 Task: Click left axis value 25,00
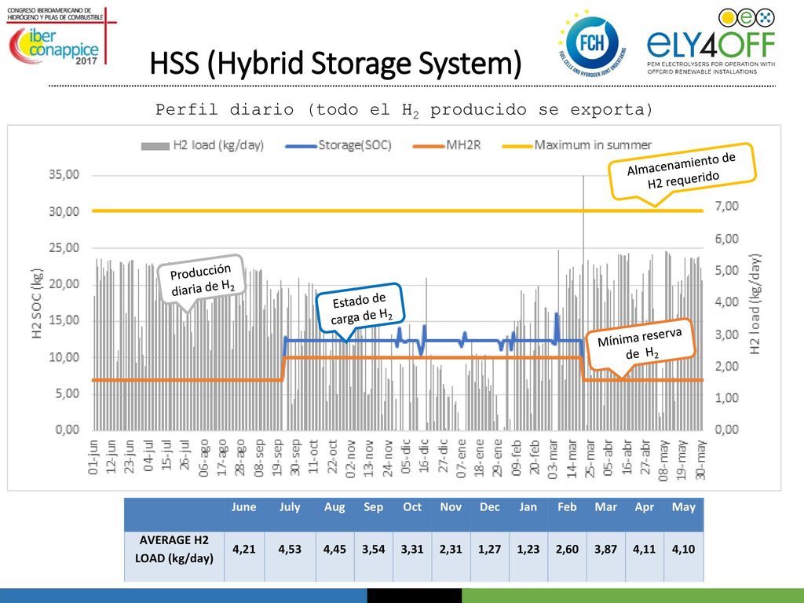64,247
